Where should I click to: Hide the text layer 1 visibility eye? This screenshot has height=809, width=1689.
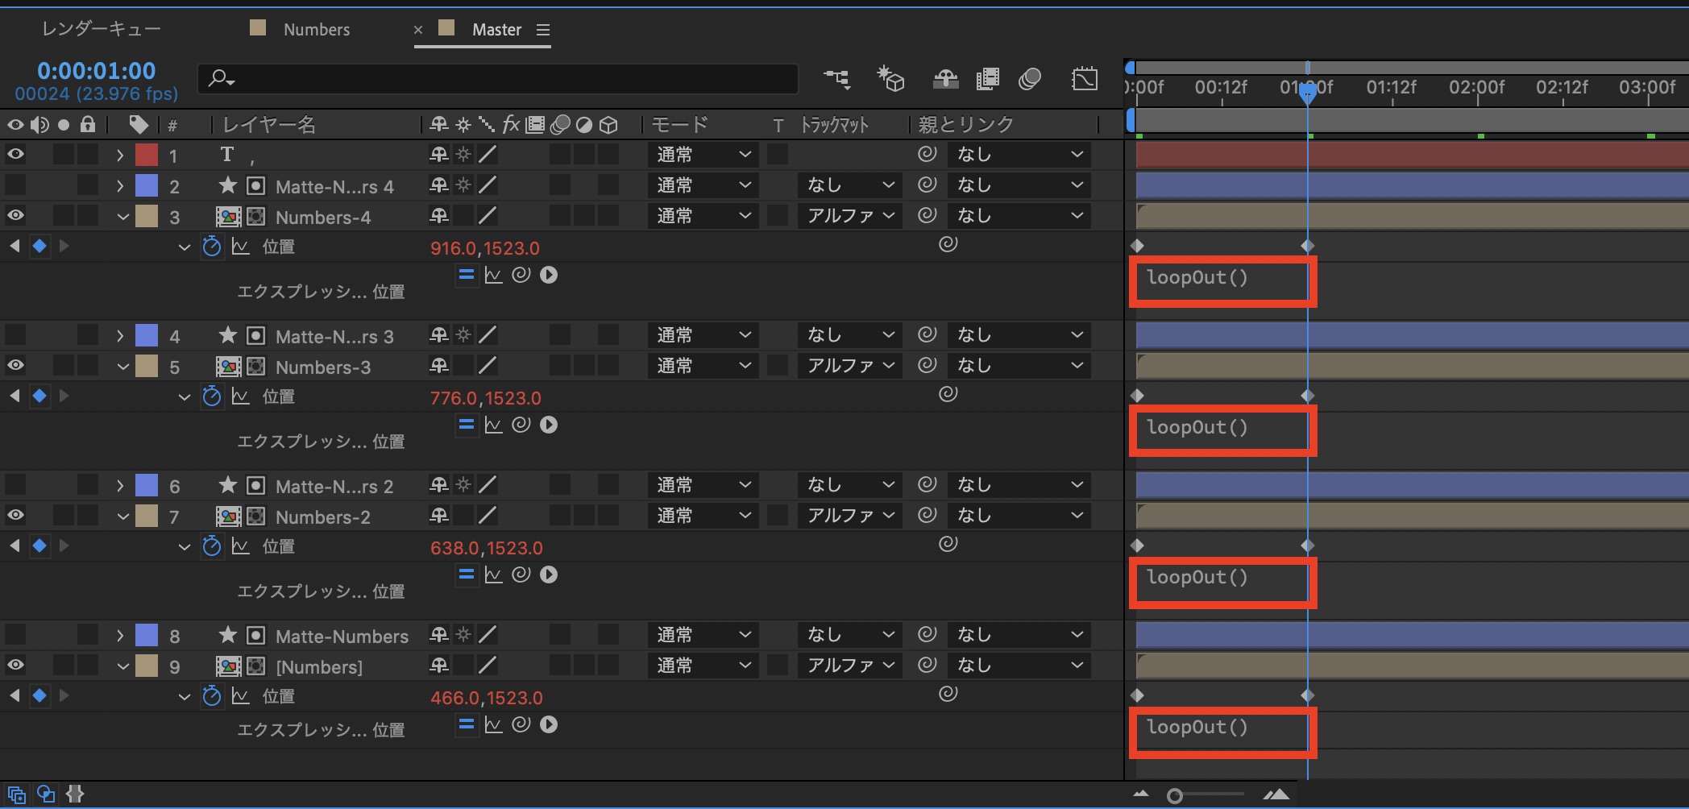[15, 154]
